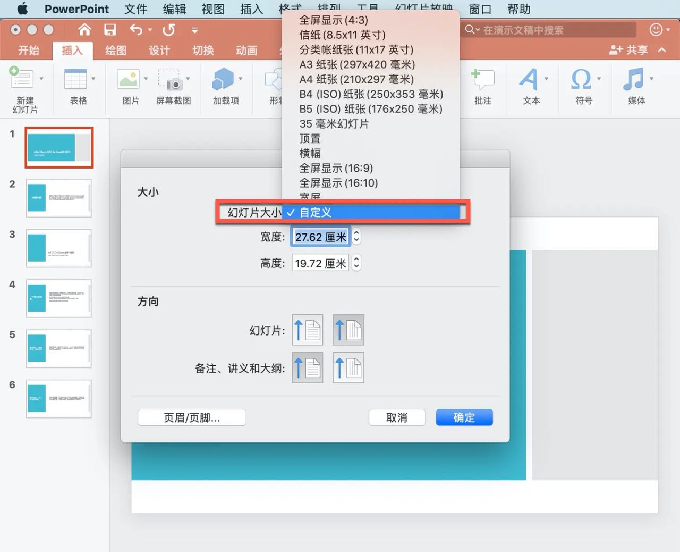680x552 pixels.
Task: Open the Pictures (图片) dropdown arrow
Action: [x=146, y=79]
